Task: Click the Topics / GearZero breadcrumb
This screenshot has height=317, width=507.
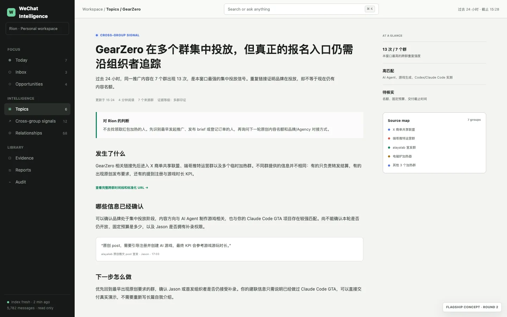Action: pyautogui.click(x=123, y=9)
